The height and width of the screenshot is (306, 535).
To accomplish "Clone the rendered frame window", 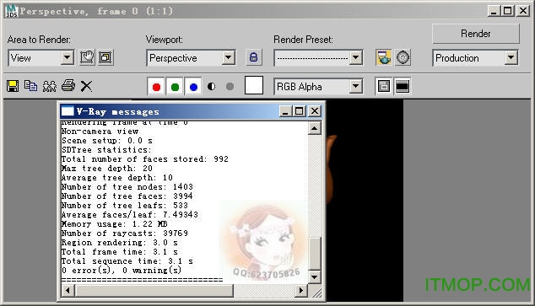I will 50,86.
